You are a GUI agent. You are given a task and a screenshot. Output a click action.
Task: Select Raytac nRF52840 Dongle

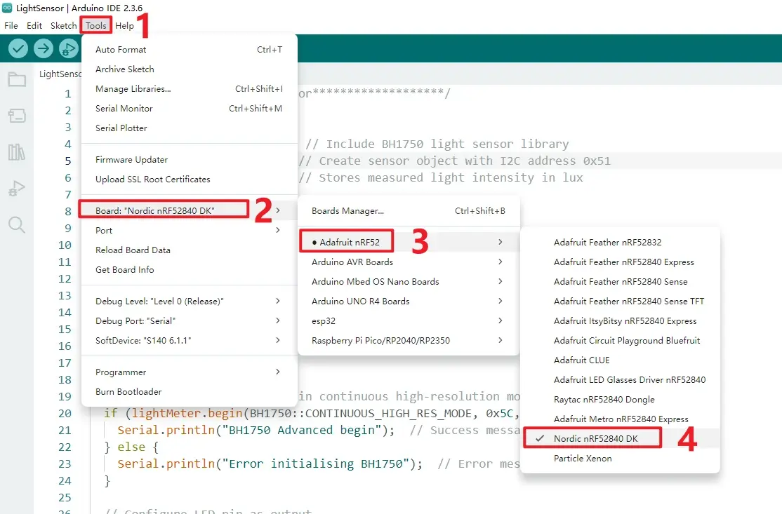coord(620,400)
